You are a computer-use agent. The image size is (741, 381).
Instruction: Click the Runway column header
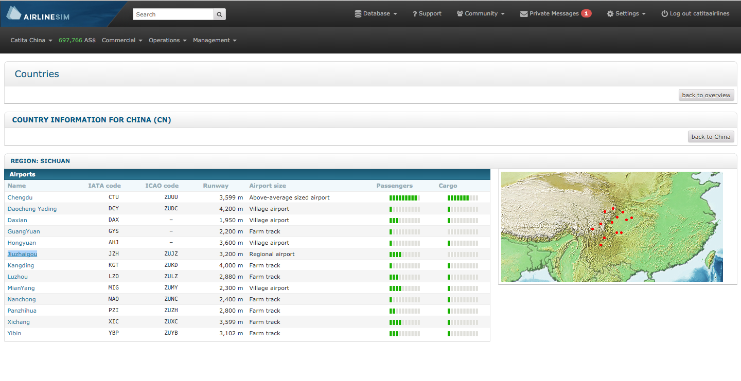click(216, 186)
